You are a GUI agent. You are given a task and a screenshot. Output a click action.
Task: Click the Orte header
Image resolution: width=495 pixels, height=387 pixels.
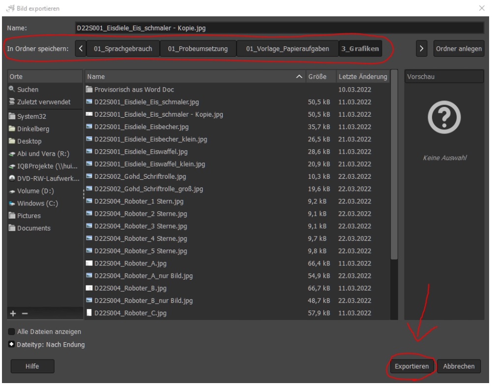coord(45,76)
